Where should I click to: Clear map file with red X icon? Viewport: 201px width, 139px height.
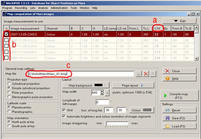coord(146,74)
